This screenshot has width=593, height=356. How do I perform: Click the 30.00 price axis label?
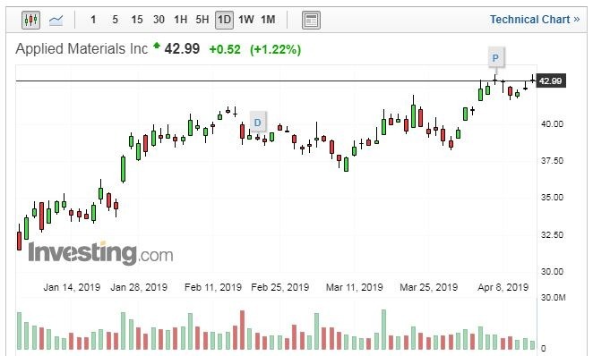552,271
